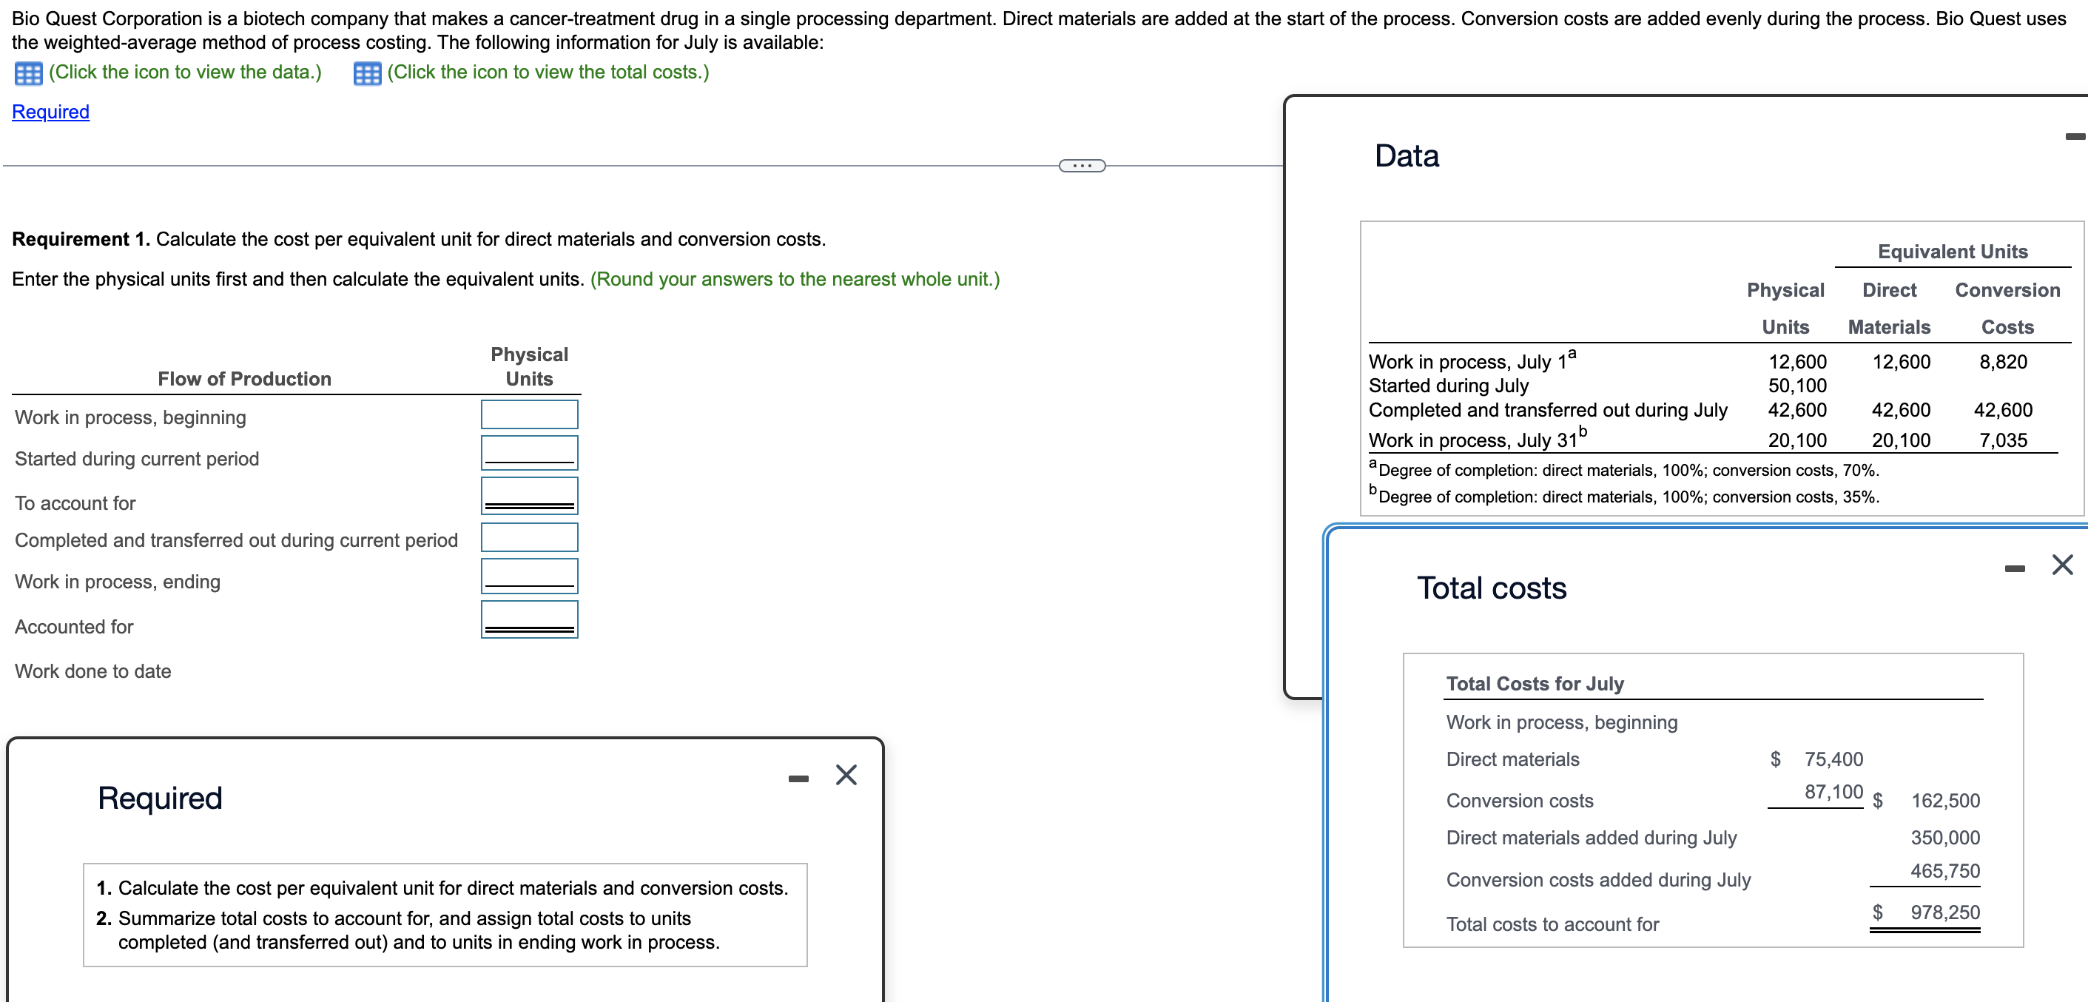This screenshot has height=1002, width=2088.
Task: Click the Total Costs for July heading
Action: [x=1535, y=683]
